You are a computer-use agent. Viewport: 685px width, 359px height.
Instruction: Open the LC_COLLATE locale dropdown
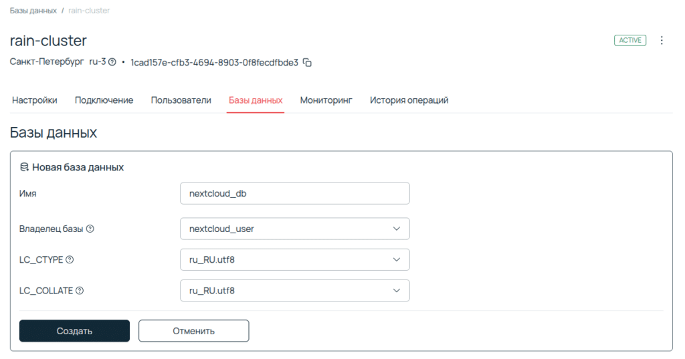295,291
